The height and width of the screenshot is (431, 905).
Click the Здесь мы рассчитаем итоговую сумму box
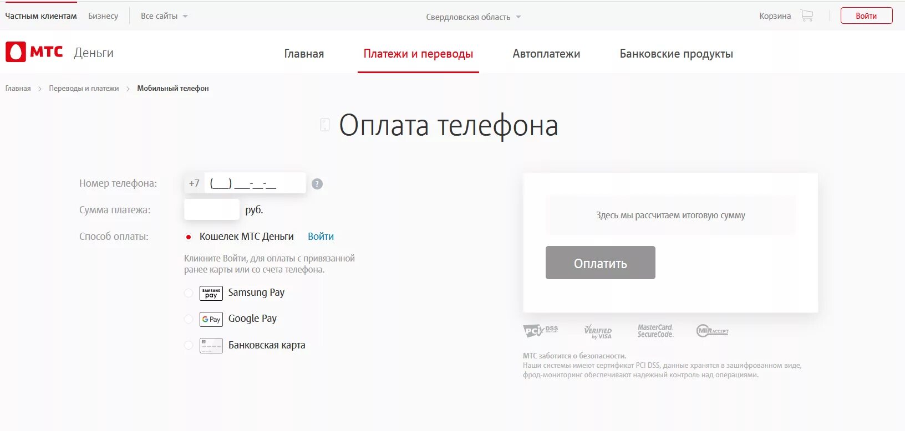(x=670, y=215)
